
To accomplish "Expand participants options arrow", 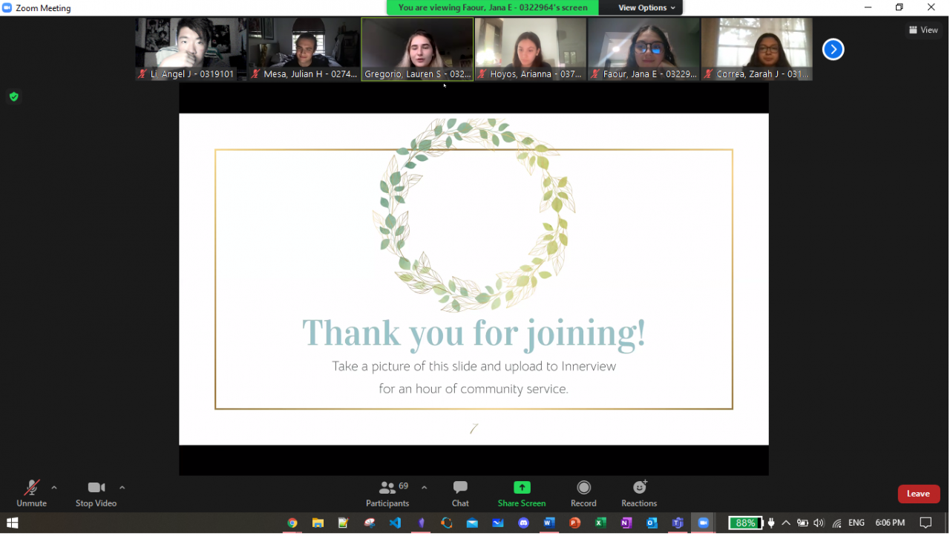I will [x=424, y=488].
